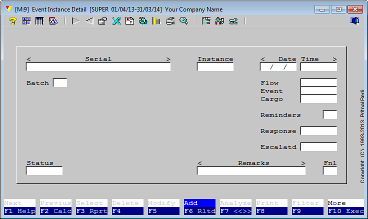Image resolution: width=368 pixels, height=219 pixels.
Task: Click into the Serial input field
Action: click(x=98, y=67)
